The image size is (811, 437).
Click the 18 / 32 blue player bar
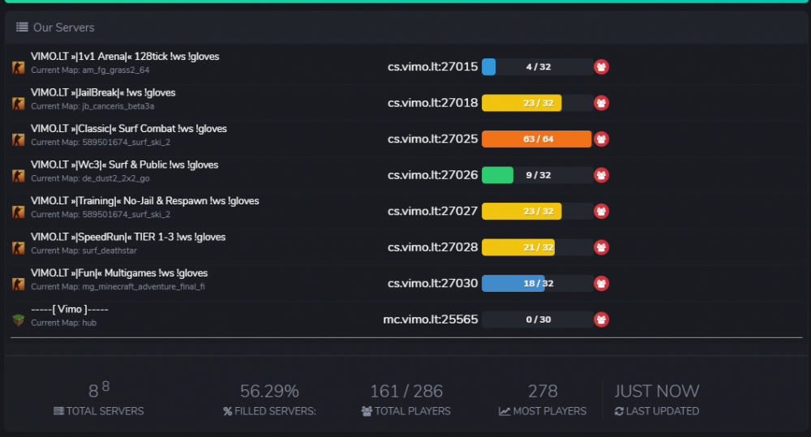(538, 284)
